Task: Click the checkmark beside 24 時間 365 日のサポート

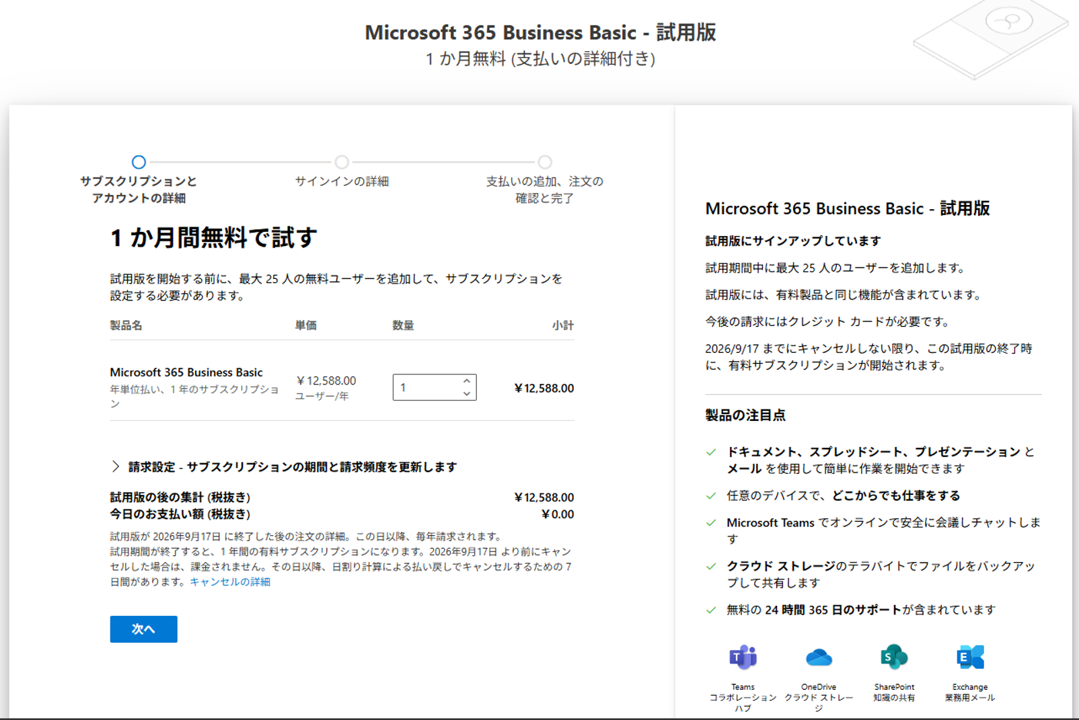Action: (x=711, y=610)
